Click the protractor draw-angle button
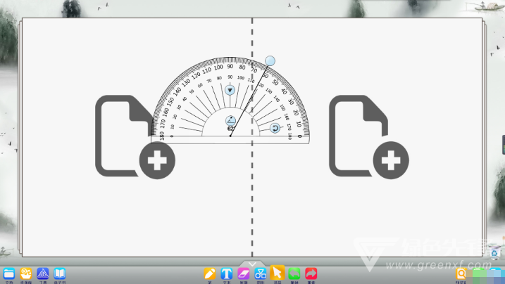 coord(230,121)
